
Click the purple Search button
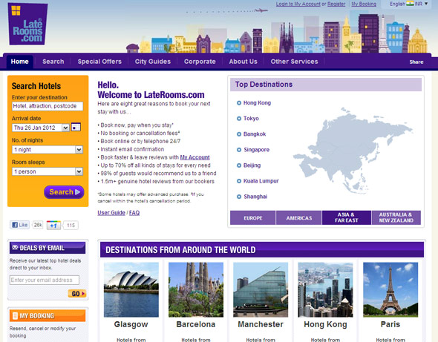pyautogui.click(x=64, y=192)
